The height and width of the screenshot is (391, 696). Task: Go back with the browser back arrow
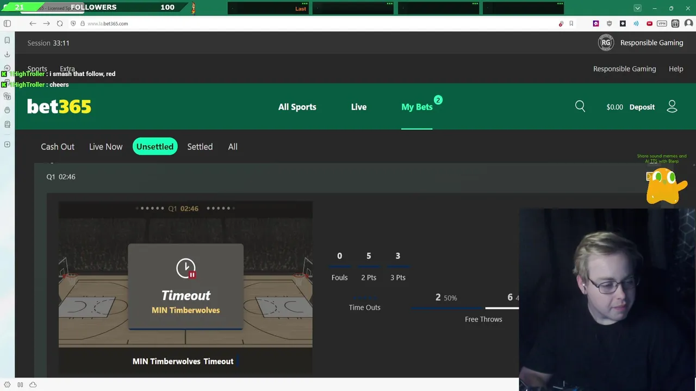coord(33,23)
